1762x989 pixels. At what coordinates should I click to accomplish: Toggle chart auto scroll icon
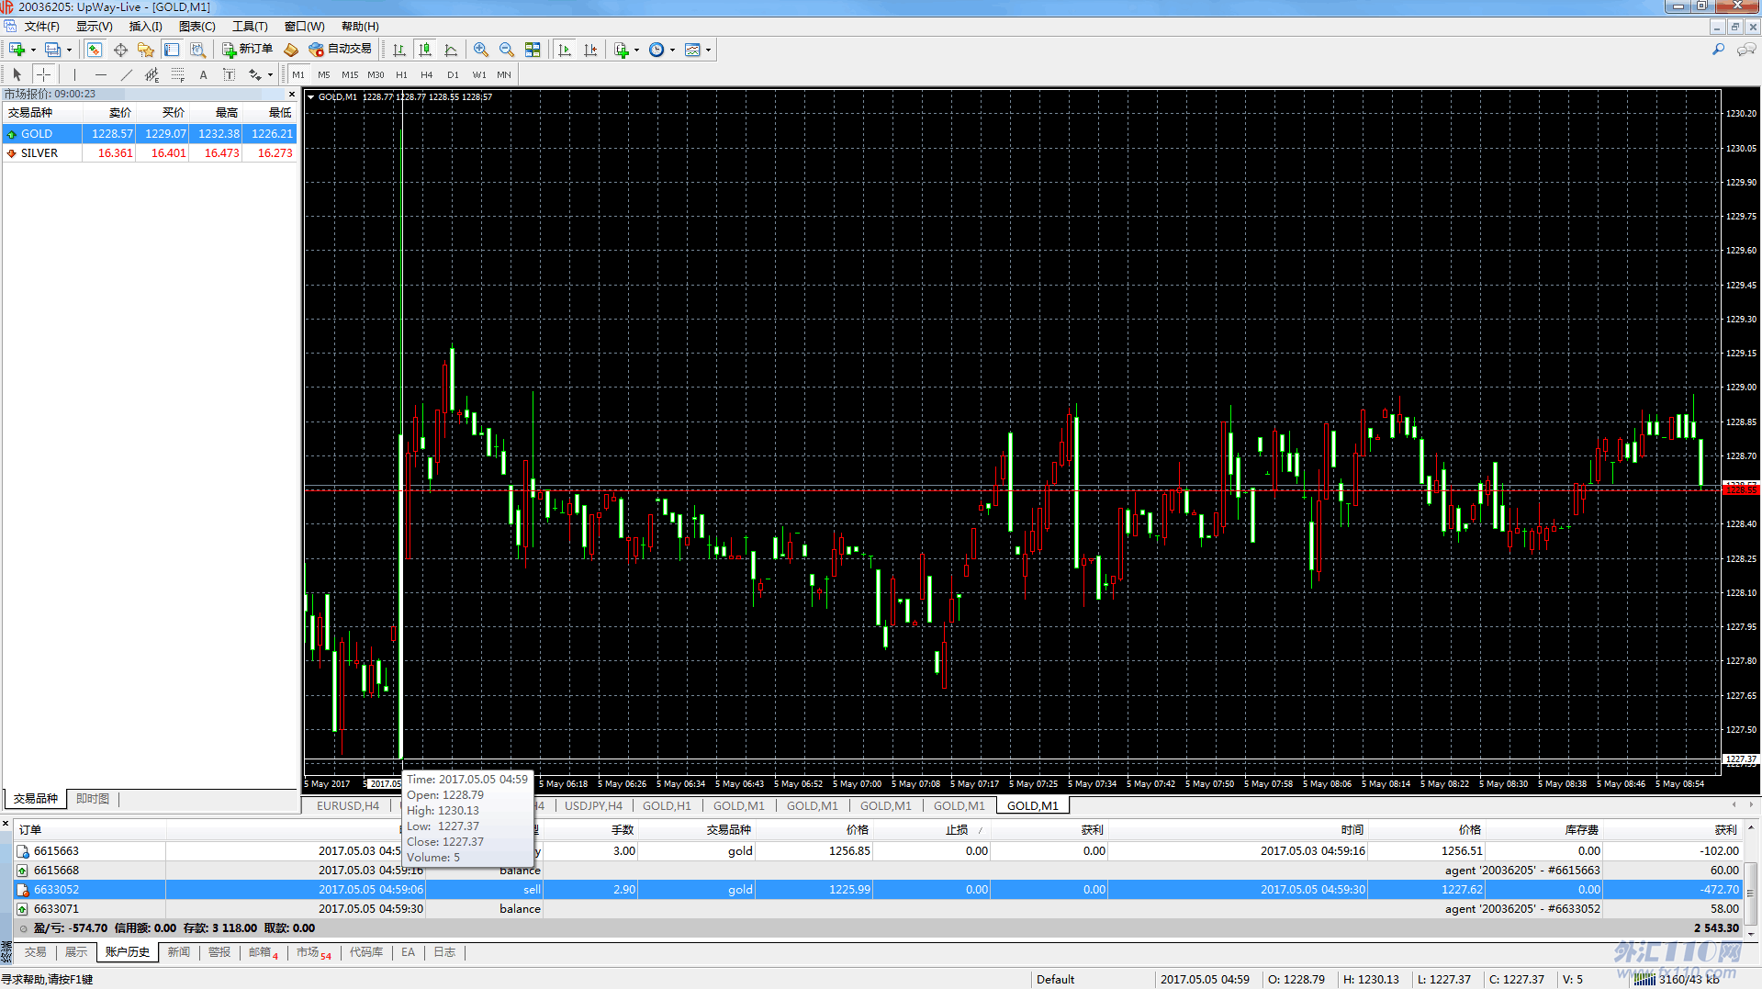tap(565, 50)
